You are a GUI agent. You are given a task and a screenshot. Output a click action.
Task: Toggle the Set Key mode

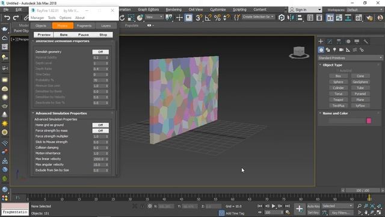pyautogui.click(x=313, y=213)
